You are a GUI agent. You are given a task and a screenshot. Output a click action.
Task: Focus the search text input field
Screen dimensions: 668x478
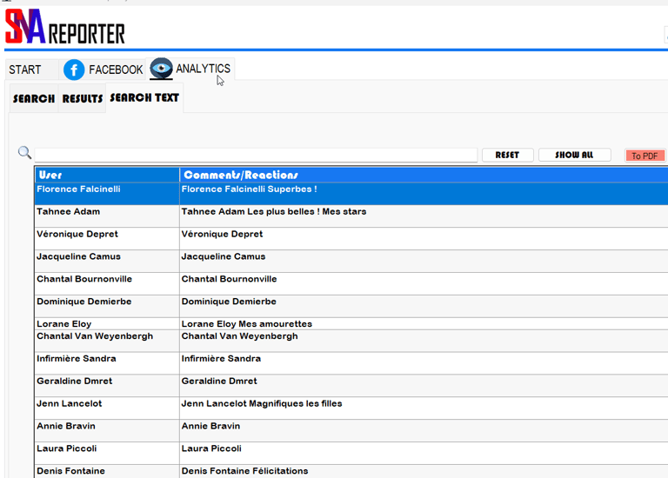point(256,155)
